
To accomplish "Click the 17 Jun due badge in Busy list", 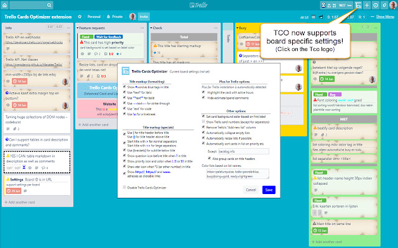I will pos(253,44).
